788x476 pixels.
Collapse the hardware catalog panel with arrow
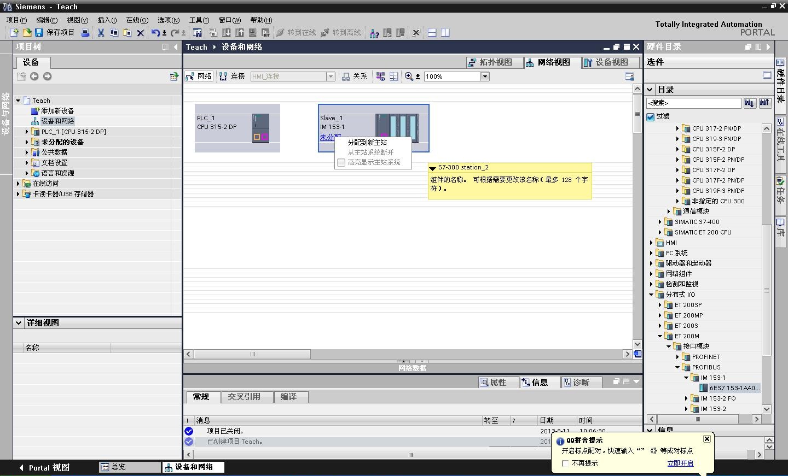pyautogui.click(x=768, y=47)
